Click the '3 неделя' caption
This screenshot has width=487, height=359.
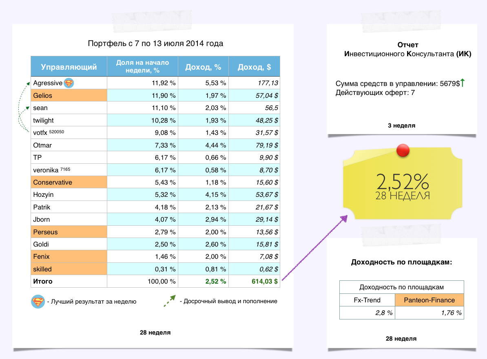[401, 126]
